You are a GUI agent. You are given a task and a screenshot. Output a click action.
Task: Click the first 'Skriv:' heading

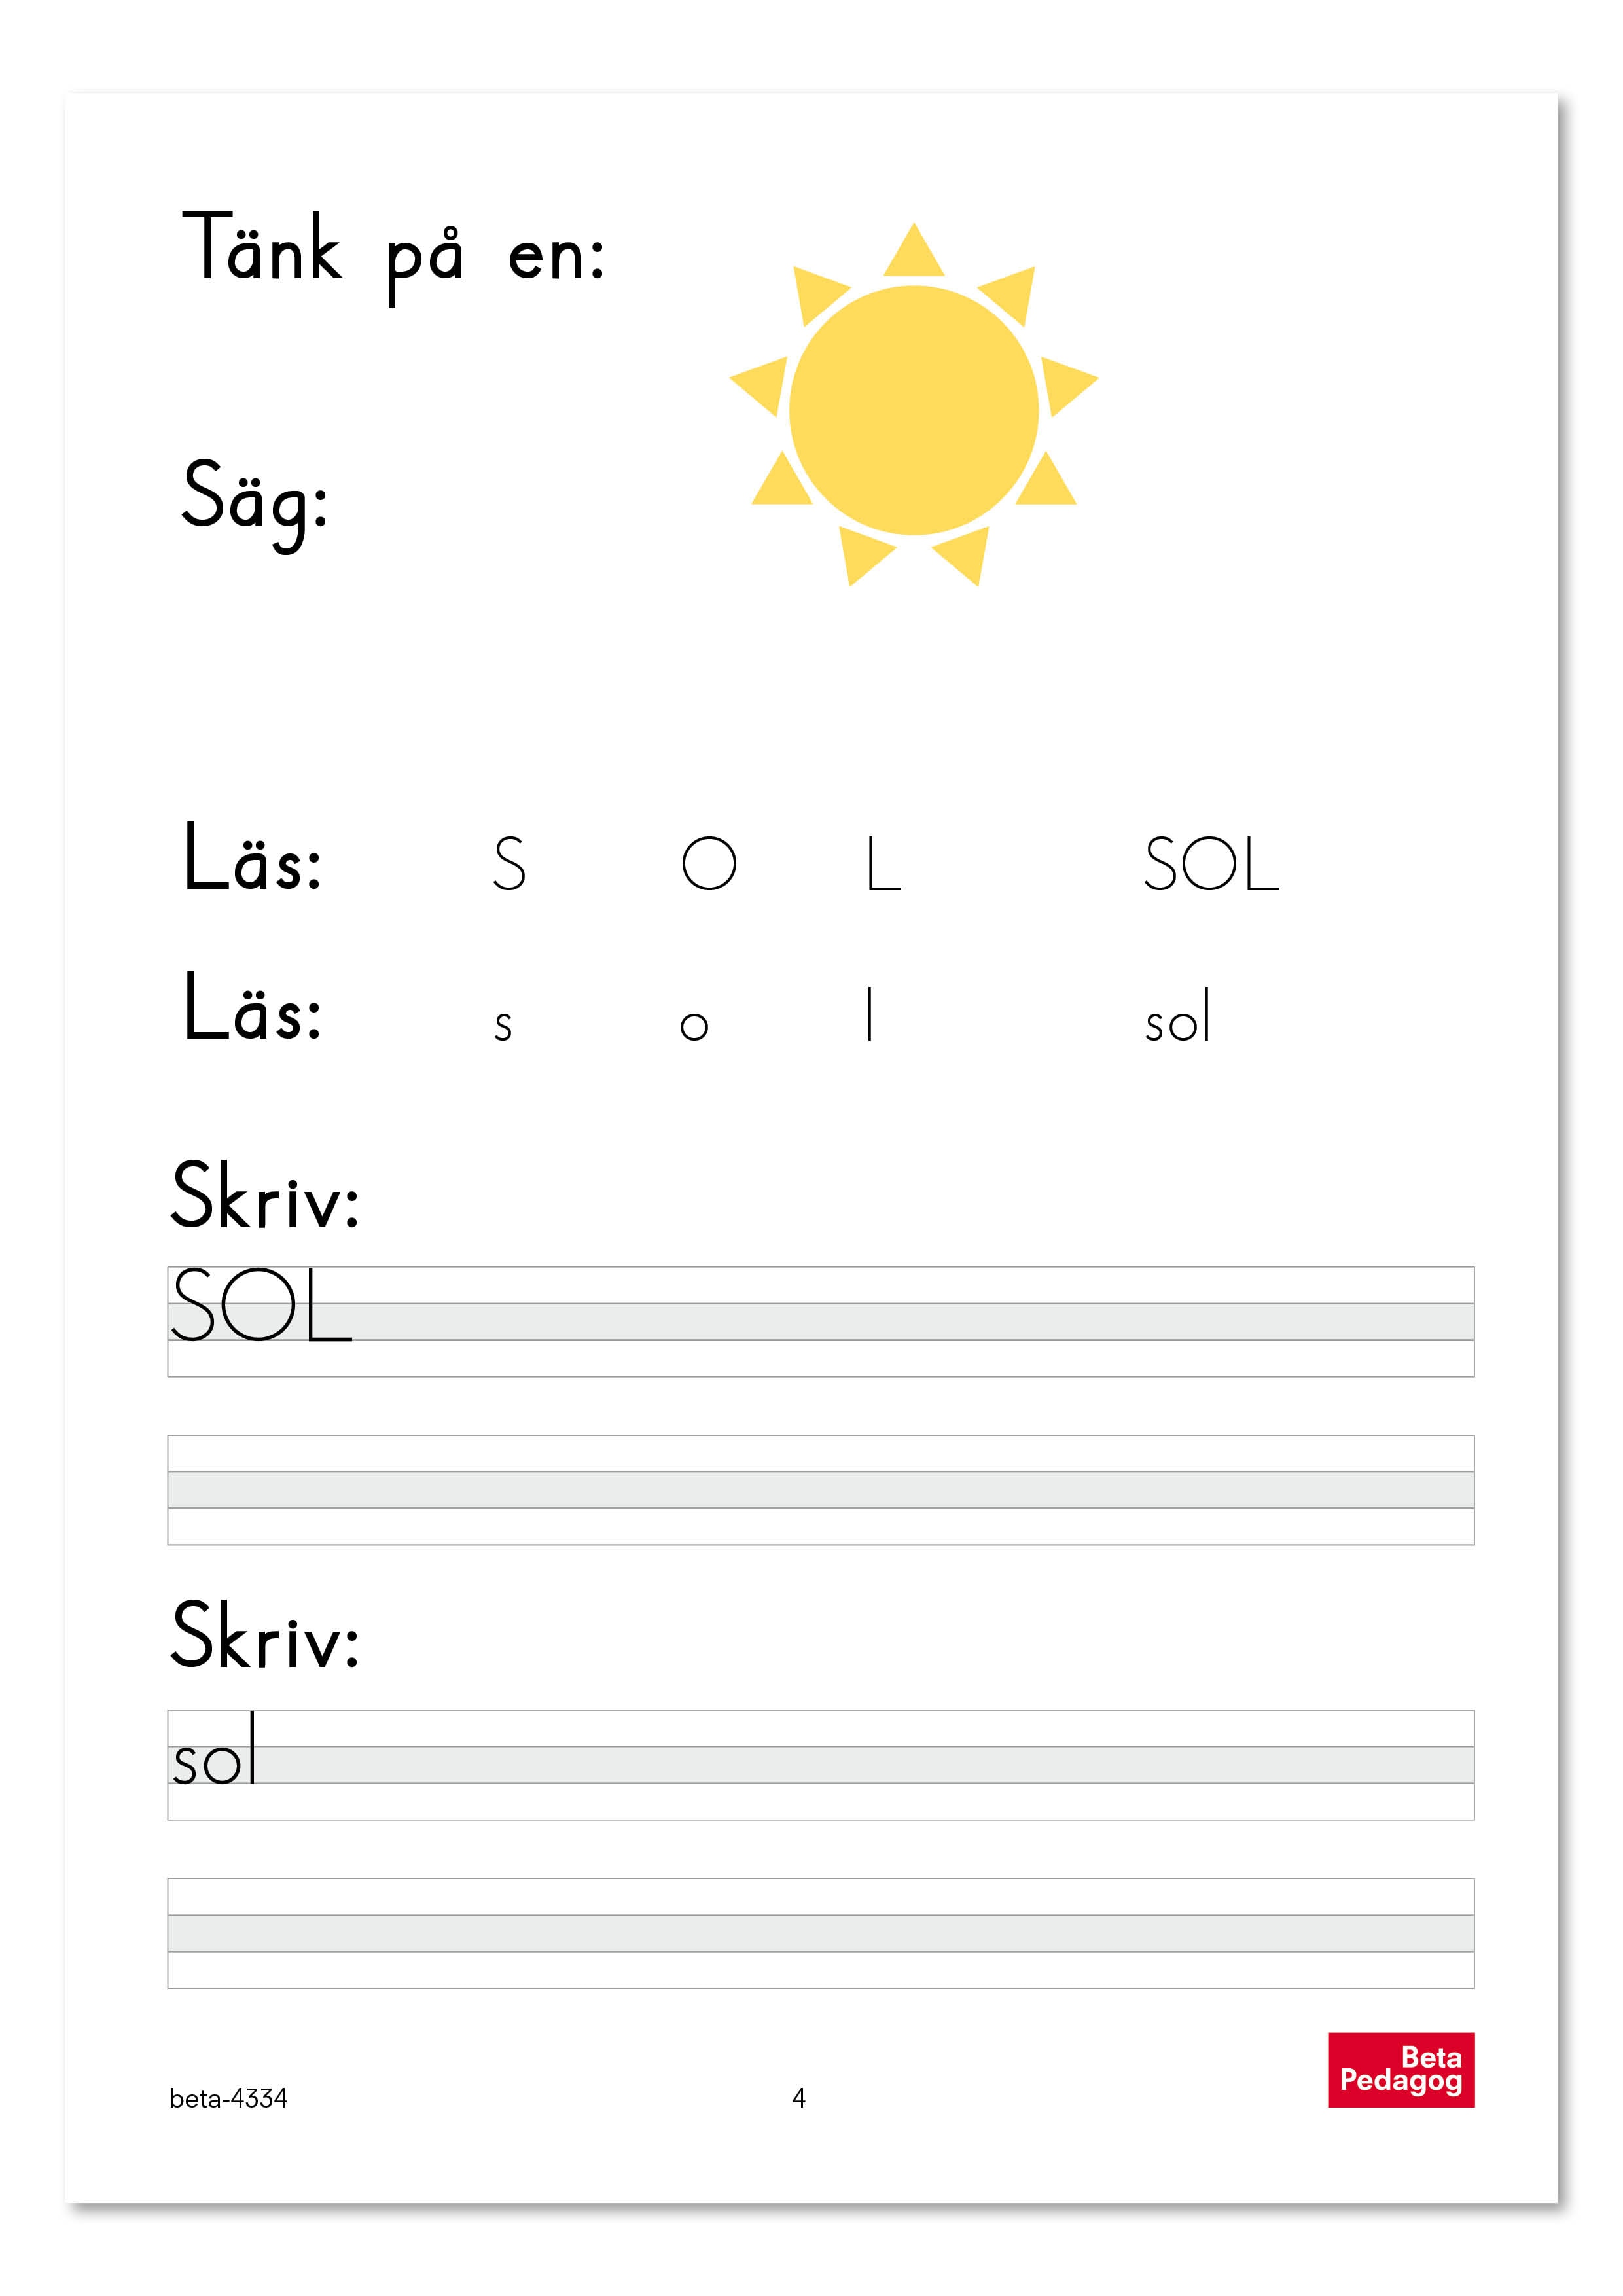tap(265, 1196)
